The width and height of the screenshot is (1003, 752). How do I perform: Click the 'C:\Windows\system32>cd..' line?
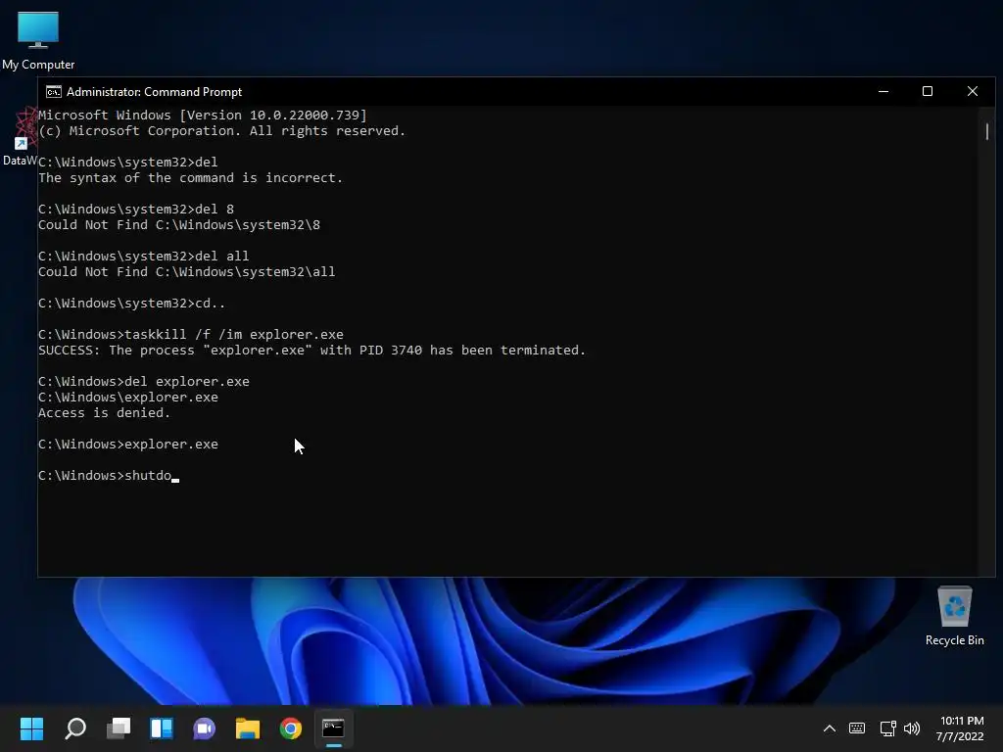pyautogui.click(x=131, y=304)
